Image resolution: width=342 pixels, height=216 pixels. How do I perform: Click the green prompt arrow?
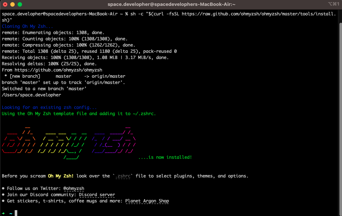click(3, 213)
